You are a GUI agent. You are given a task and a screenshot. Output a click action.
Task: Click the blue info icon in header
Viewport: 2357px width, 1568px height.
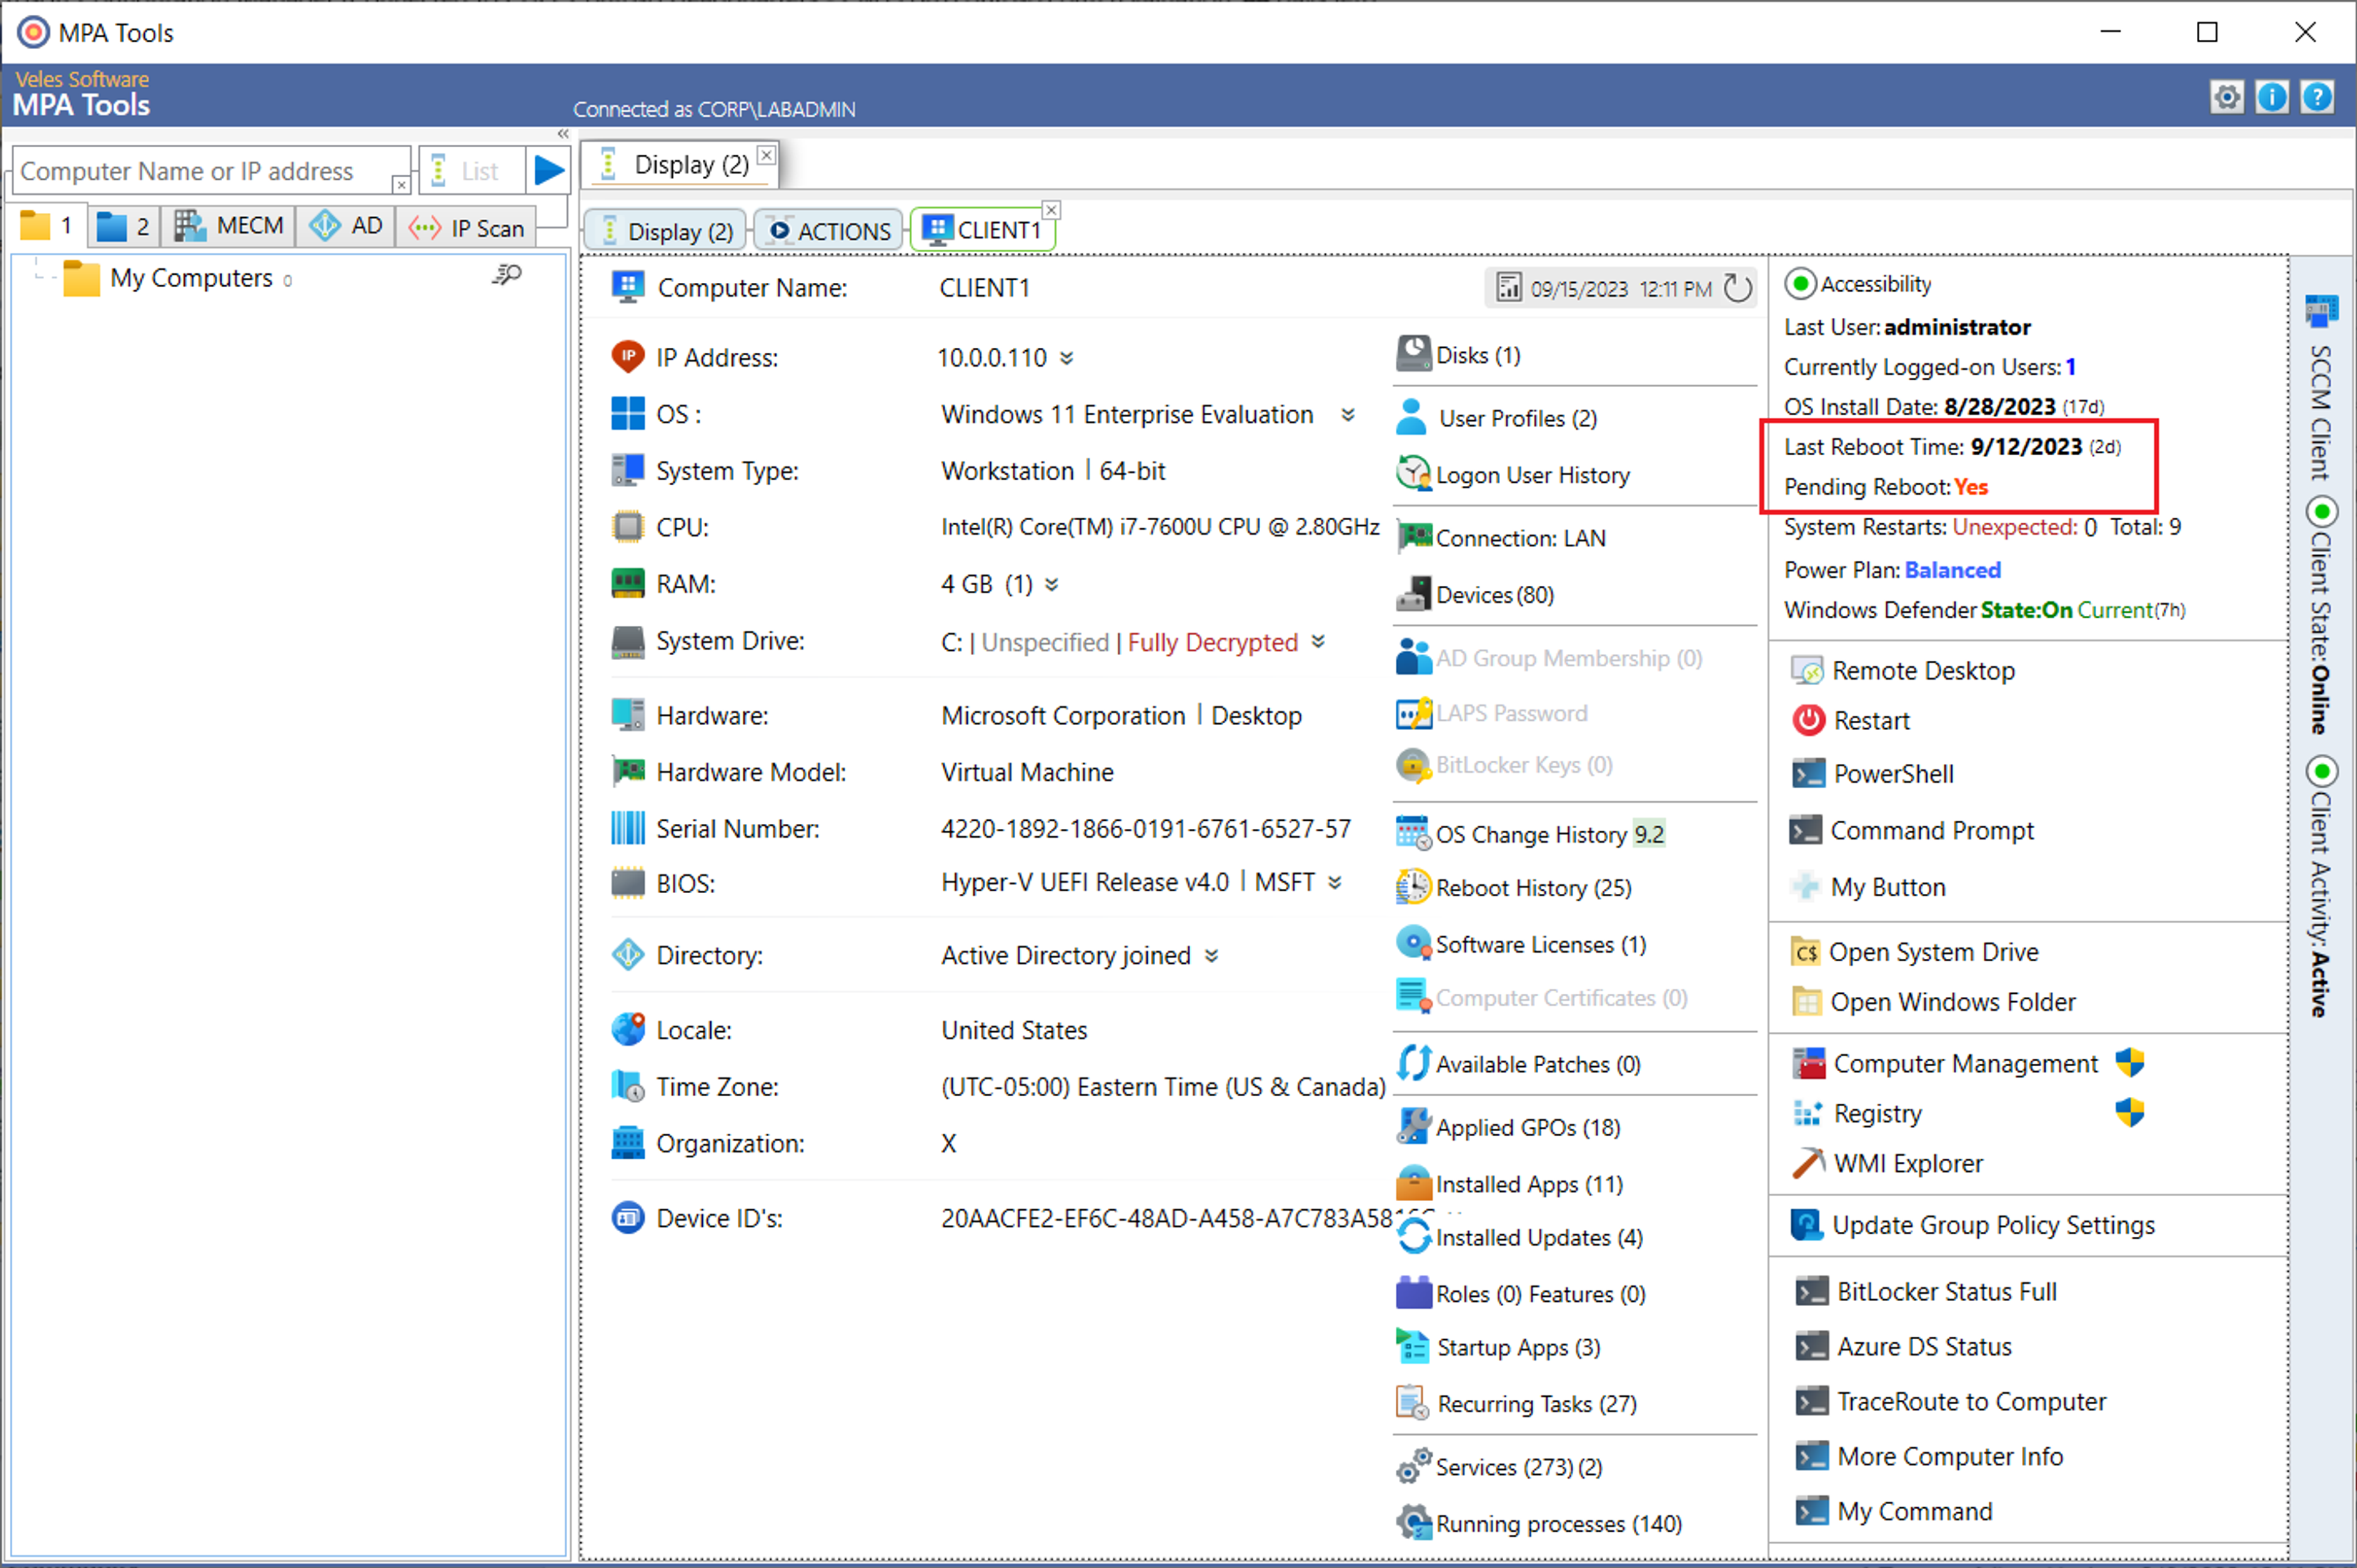tap(2272, 97)
